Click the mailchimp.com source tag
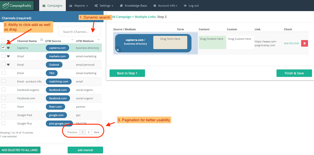Screen dimensions: 314x155 click(58, 81)
